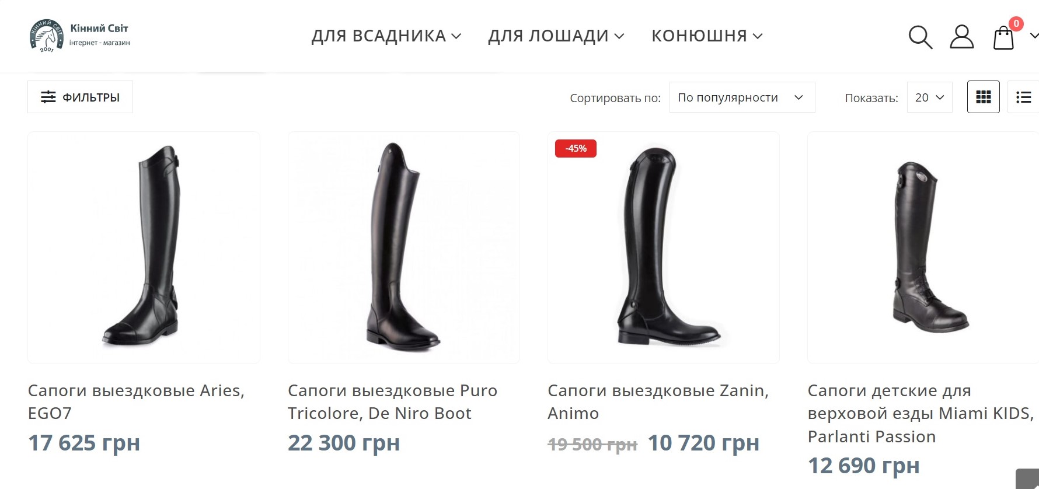This screenshot has width=1039, height=489.
Task: Expand the КОНЮШНЯ menu
Action: coord(707,36)
